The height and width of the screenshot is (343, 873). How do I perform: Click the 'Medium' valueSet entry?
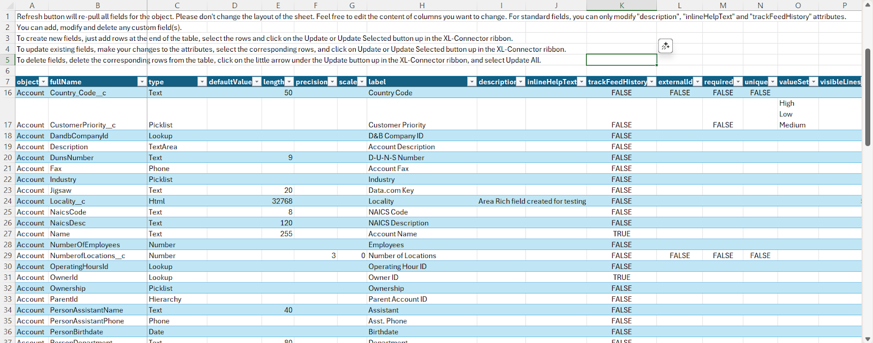point(792,125)
